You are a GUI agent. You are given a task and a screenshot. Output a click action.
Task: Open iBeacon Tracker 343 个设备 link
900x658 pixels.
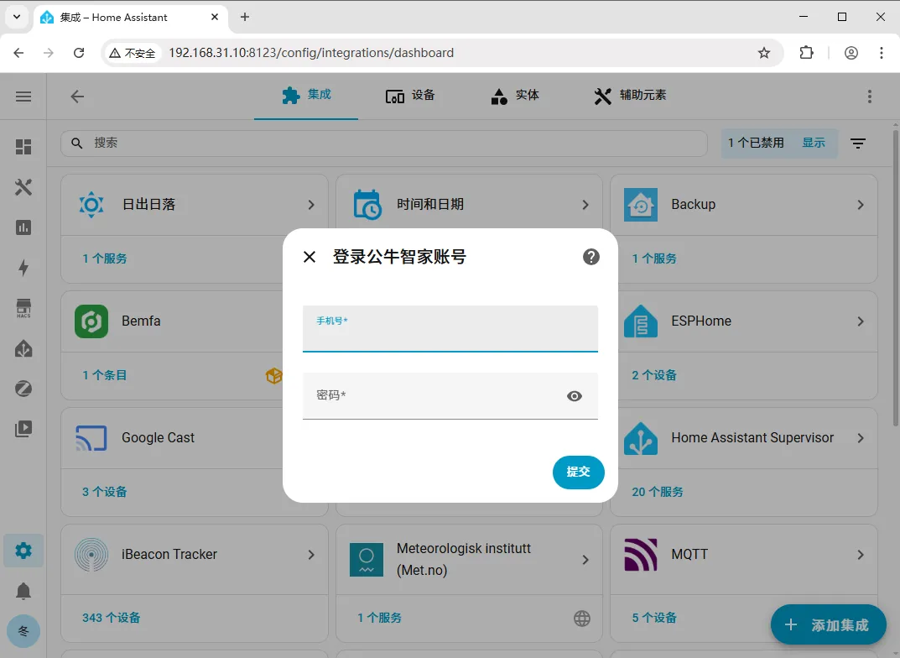111,618
